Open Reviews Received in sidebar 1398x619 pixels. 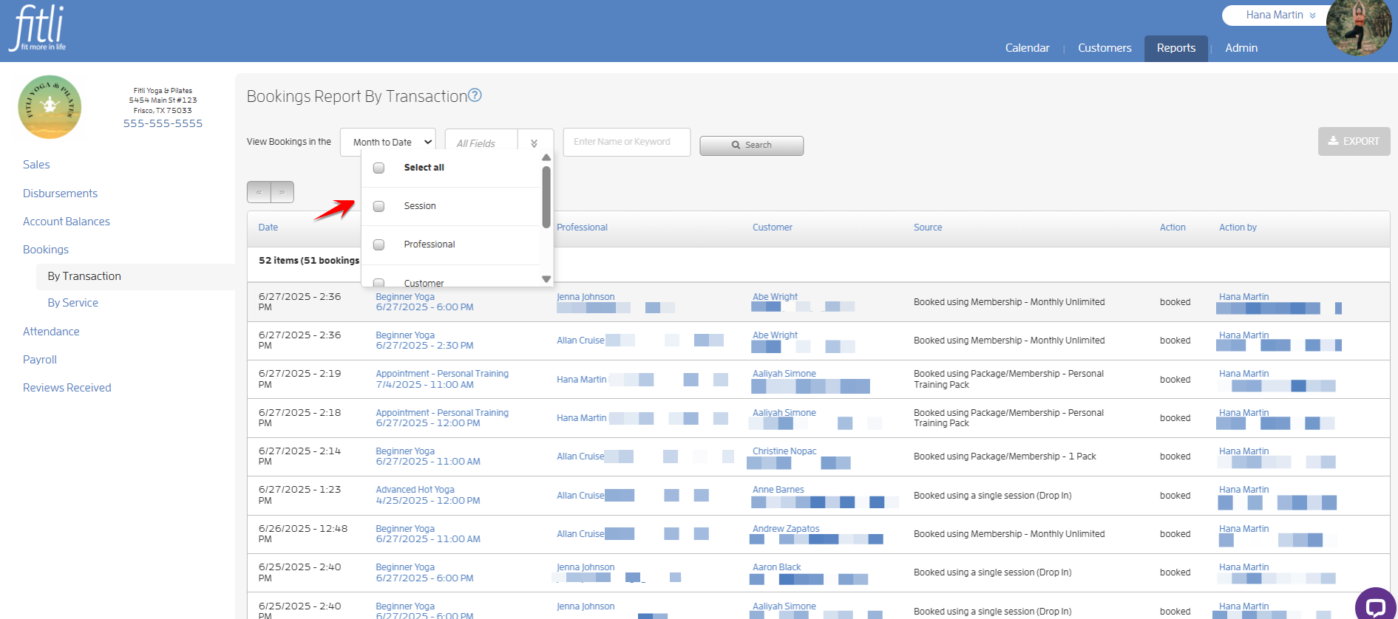click(67, 388)
